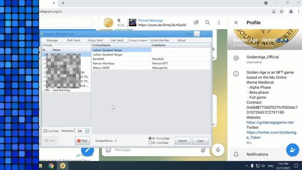The width and height of the screenshot is (302, 170).
Task: Click the install app icon in address bar
Action: coord(274,11)
